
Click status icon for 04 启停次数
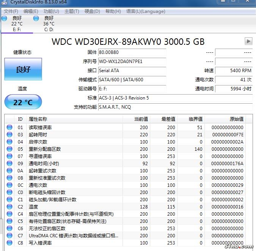tap(9, 142)
